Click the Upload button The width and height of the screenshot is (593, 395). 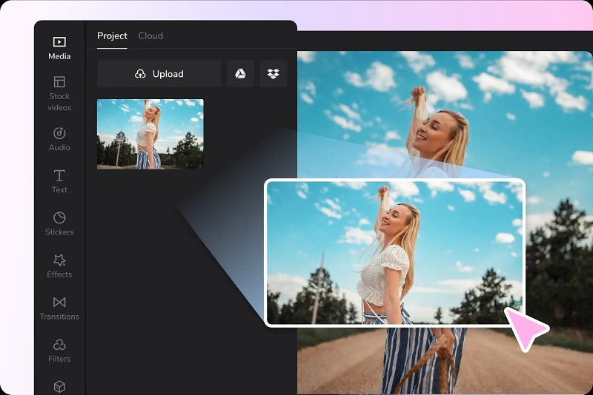159,73
